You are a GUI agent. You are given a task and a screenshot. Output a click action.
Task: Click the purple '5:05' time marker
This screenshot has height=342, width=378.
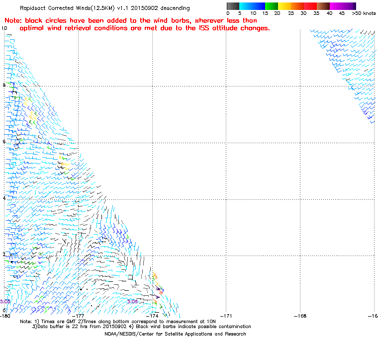coord(5,302)
